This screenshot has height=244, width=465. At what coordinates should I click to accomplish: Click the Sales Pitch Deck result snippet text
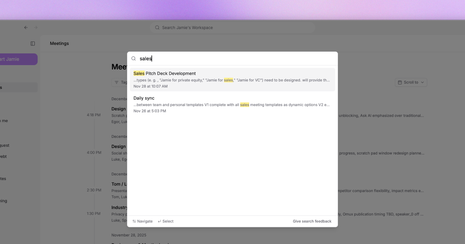point(232,80)
